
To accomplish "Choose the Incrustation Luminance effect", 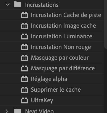I will pos(61,37).
